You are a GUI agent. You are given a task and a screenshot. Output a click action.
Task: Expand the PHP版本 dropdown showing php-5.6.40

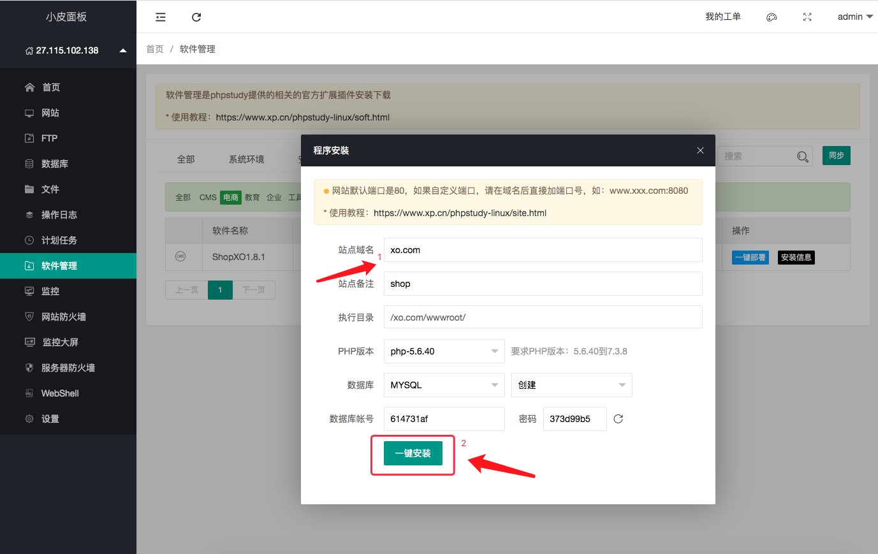click(444, 351)
